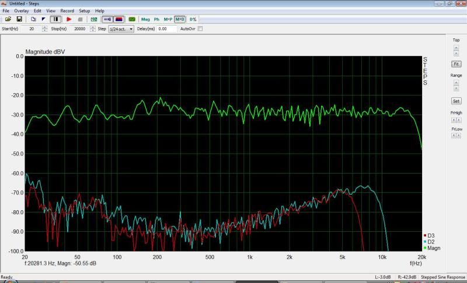Enable the AutoOvr checkbox
Screen dimensions: 467x283
(x=200, y=29)
